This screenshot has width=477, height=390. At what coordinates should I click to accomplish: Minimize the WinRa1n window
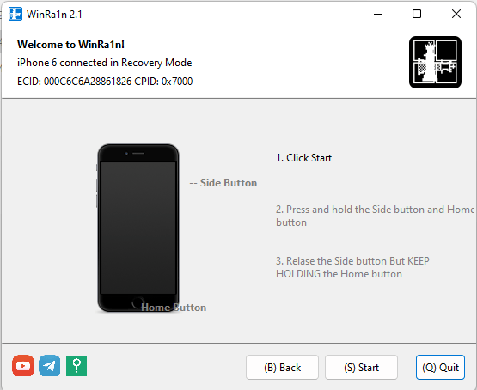(x=378, y=14)
